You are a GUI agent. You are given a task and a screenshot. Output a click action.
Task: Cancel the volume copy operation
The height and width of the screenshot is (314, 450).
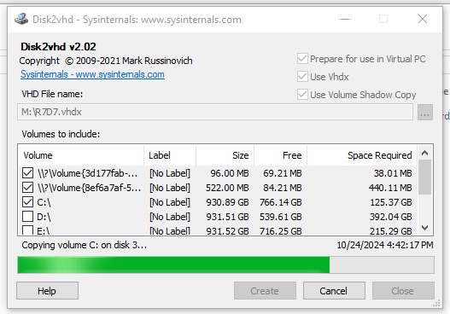(334, 291)
